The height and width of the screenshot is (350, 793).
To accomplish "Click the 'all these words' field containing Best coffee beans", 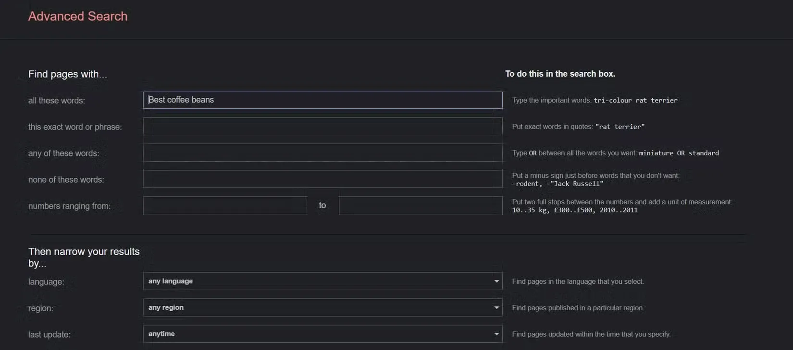I will click(322, 100).
